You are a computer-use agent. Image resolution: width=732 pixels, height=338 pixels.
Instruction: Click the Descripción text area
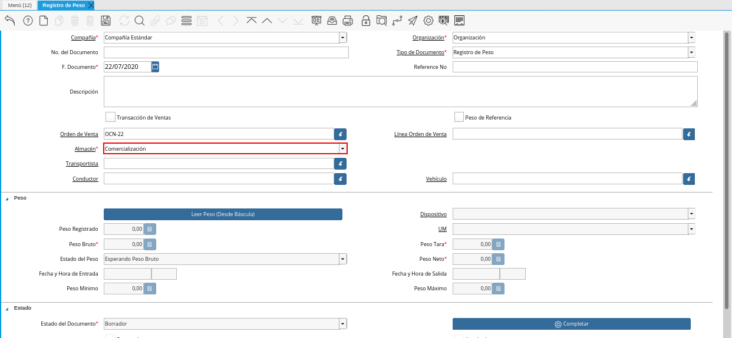pyautogui.click(x=400, y=91)
